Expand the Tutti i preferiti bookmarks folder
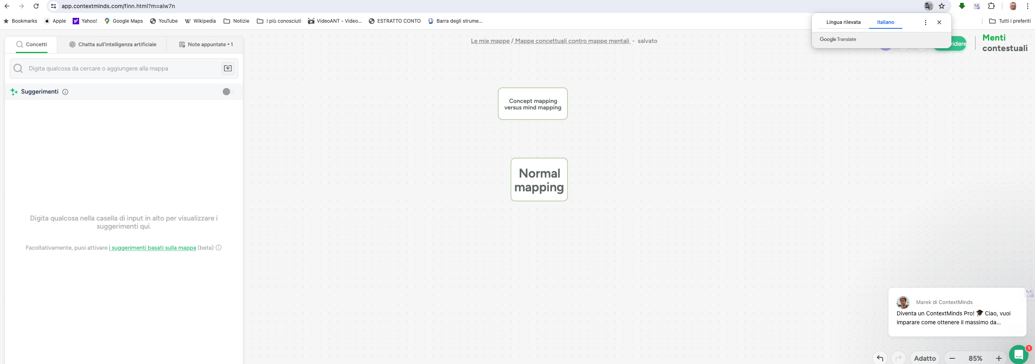 click(1010, 21)
